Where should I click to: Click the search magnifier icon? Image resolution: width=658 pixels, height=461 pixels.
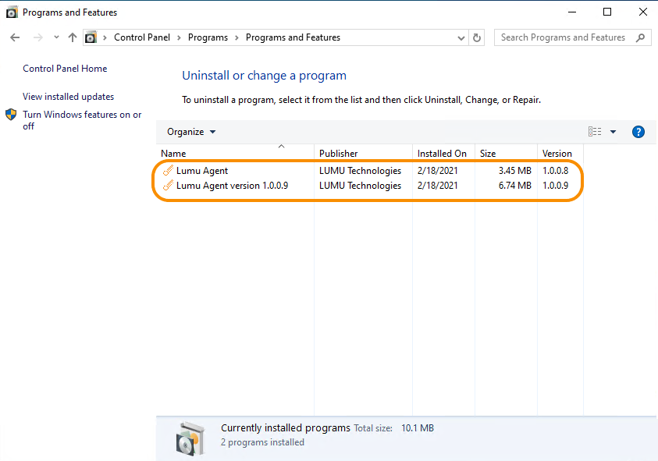[640, 37]
